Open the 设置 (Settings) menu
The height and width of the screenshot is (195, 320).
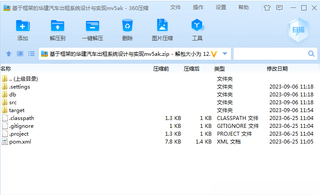coord(221,7)
